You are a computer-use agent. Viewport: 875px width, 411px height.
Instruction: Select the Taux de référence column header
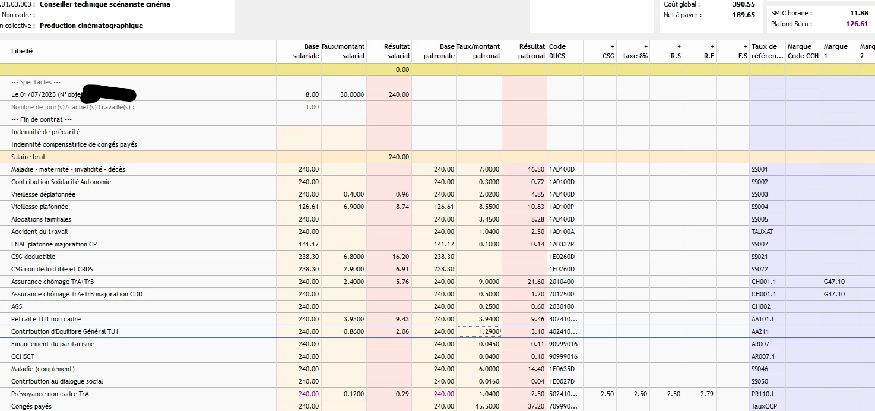(x=767, y=51)
